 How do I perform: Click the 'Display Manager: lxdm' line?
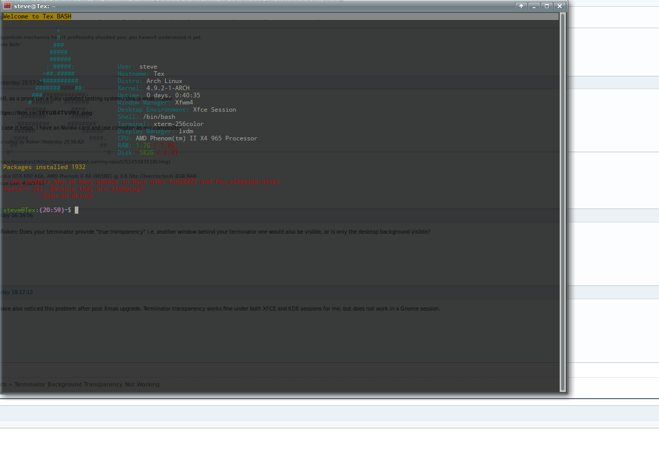tap(155, 131)
